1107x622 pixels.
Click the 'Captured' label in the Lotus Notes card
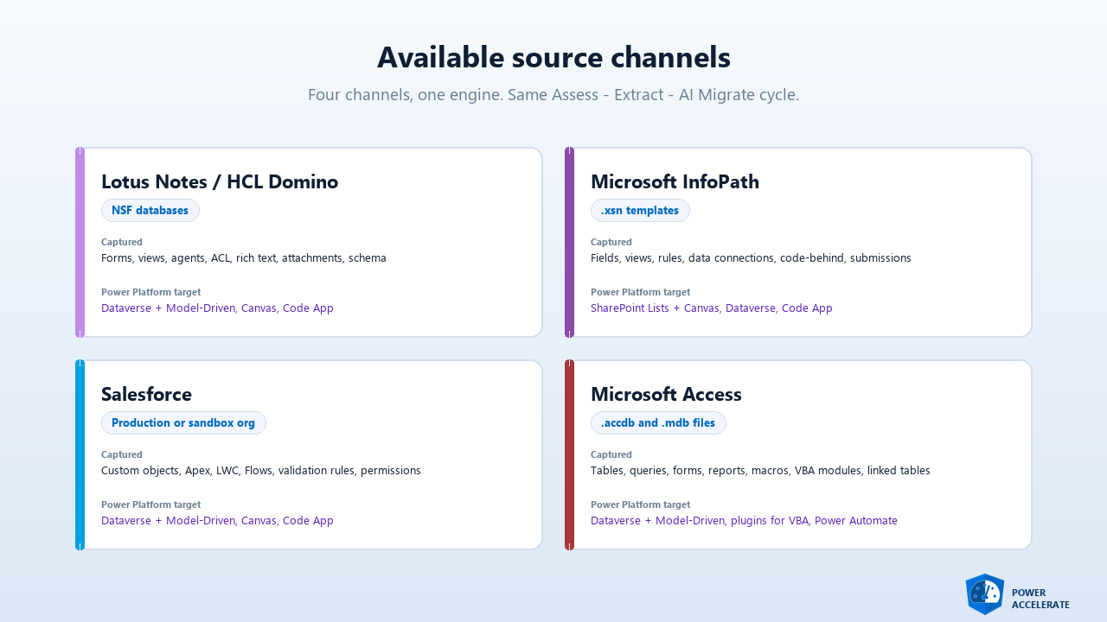[x=122, y=242]
